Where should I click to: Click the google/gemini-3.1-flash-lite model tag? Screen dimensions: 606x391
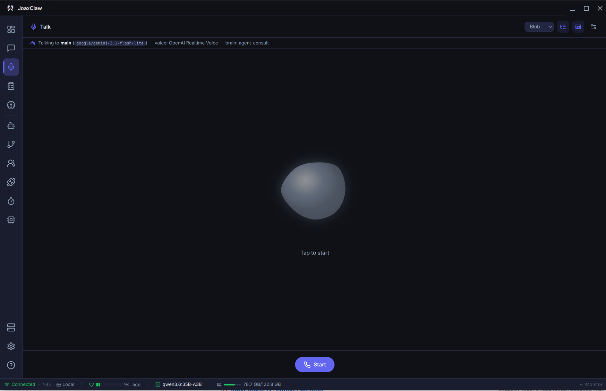pyautogui.click(x=110, y=43)
